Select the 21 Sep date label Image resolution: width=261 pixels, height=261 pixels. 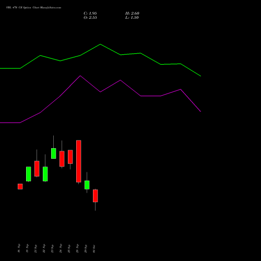35,248
